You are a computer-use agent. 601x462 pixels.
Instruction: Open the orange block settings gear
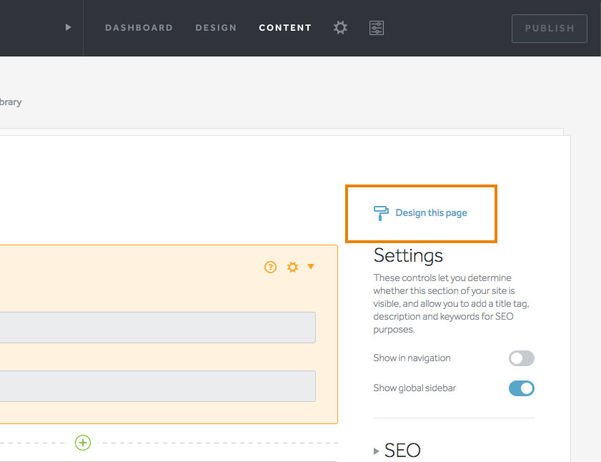pyautogui.click(x=292, y=267)
